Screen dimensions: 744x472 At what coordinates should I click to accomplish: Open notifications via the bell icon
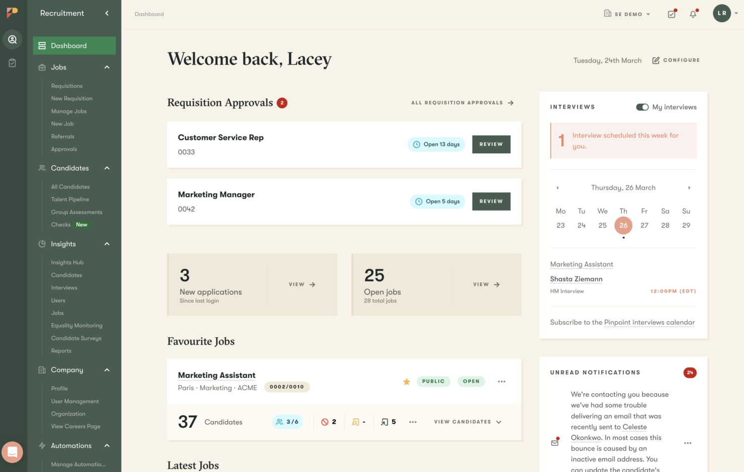click(693, 14)
